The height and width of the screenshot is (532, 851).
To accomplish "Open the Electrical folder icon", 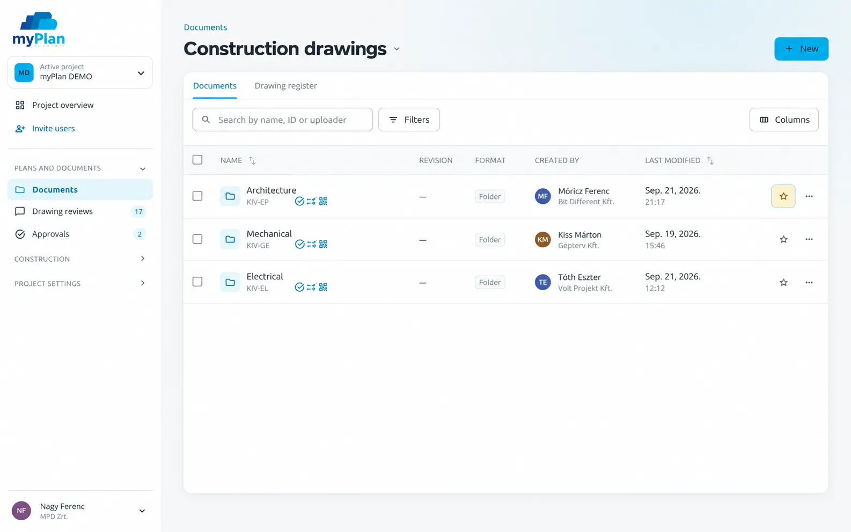I will pos(230,282).
